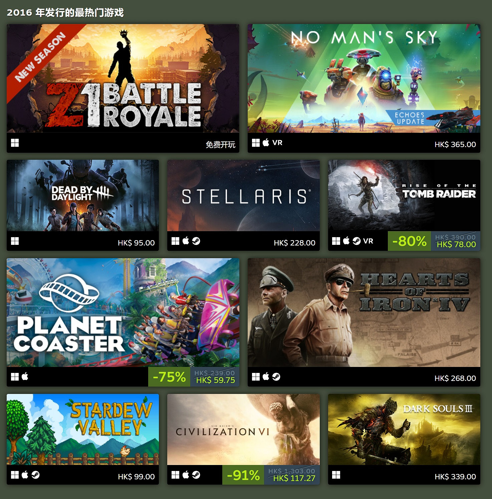Click the HK$ 268.00 price for Hearts of Iron
The image size is (492, 499).
pos(455,378)
